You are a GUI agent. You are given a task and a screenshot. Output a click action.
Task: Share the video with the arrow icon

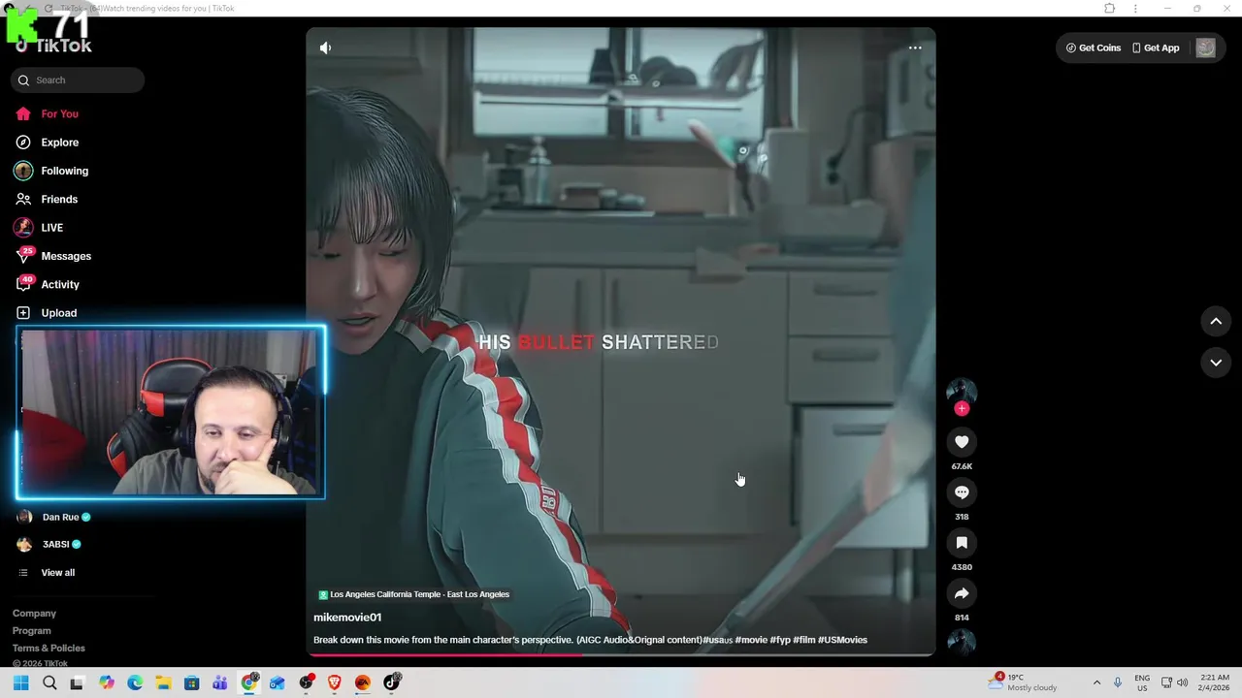tap(962, 593)
